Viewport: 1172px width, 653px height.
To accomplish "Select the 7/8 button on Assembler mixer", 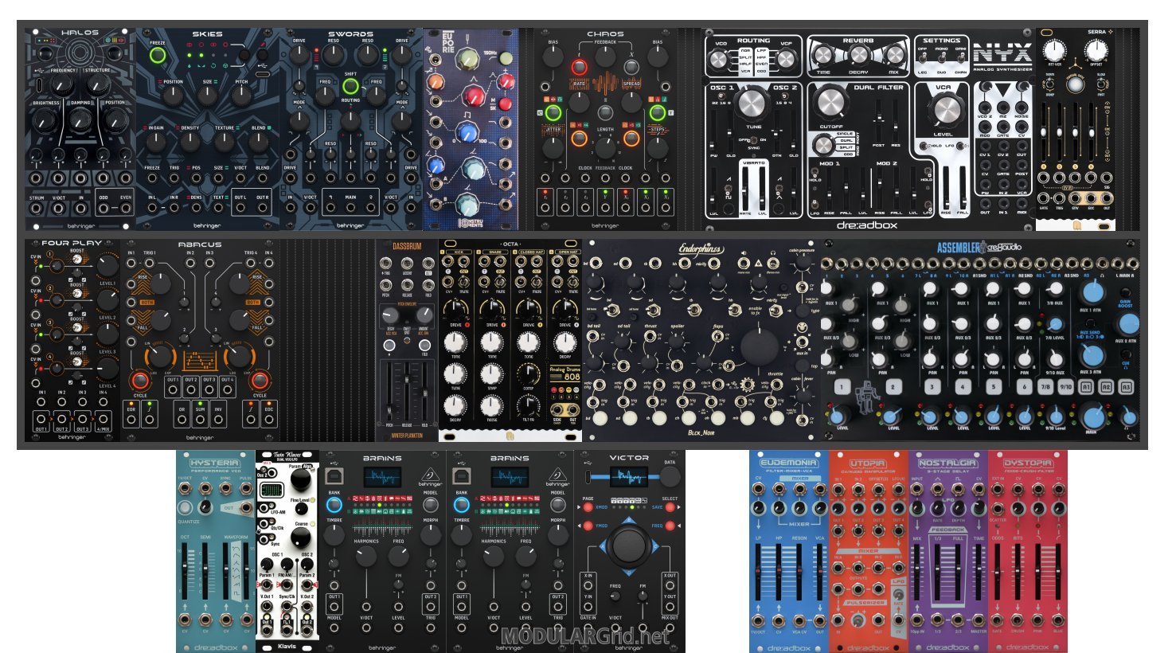I will coord(1046,387).
